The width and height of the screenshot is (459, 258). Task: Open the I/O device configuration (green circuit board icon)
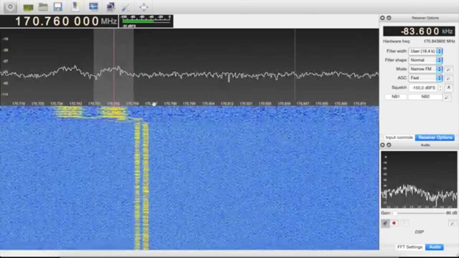click(x=28, y=7)
